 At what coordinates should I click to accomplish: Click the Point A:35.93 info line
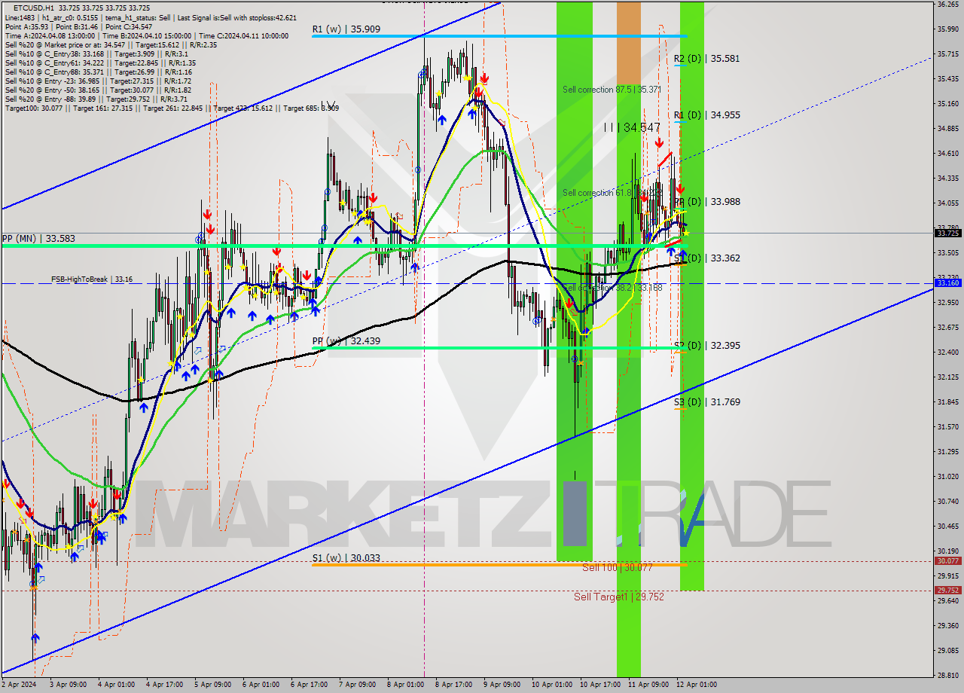(x=78, y=26)
